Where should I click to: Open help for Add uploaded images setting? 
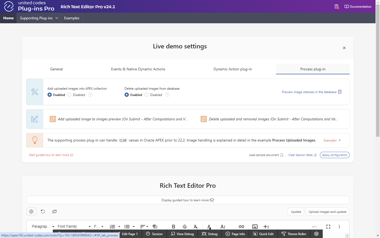coord(90,95)
